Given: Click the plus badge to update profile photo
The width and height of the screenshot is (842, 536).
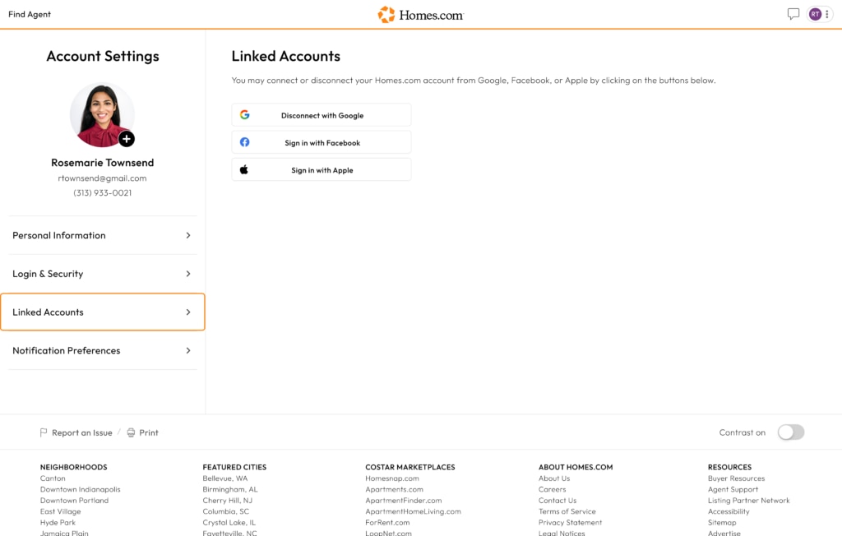Looking at the screenshot, I should [x=126, y=139].
